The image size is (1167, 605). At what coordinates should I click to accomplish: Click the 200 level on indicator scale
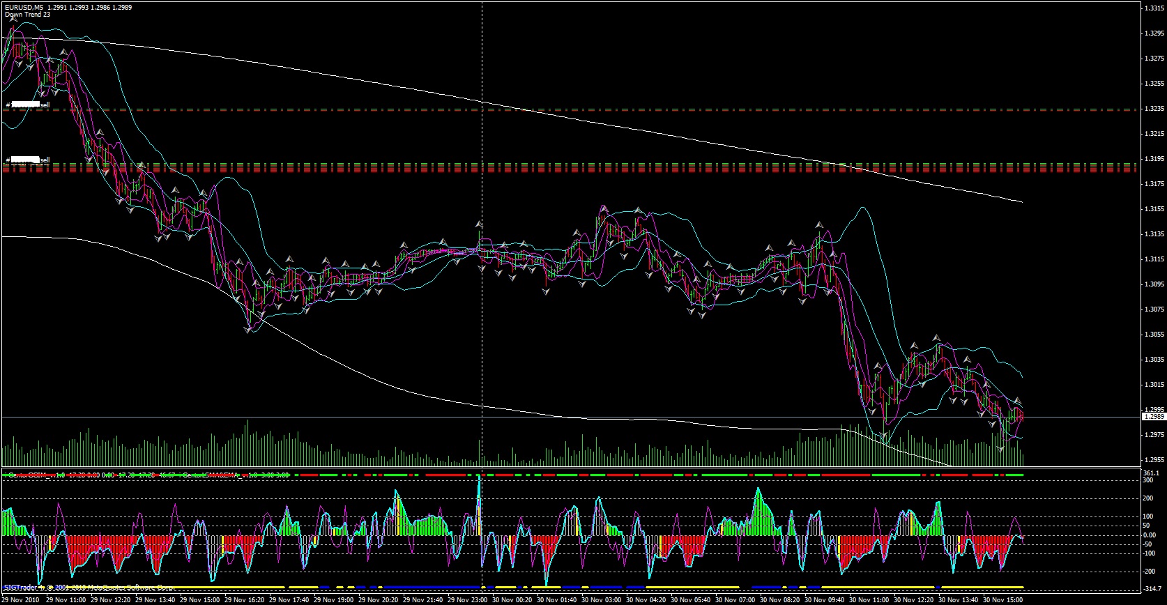pos(1149,498)
